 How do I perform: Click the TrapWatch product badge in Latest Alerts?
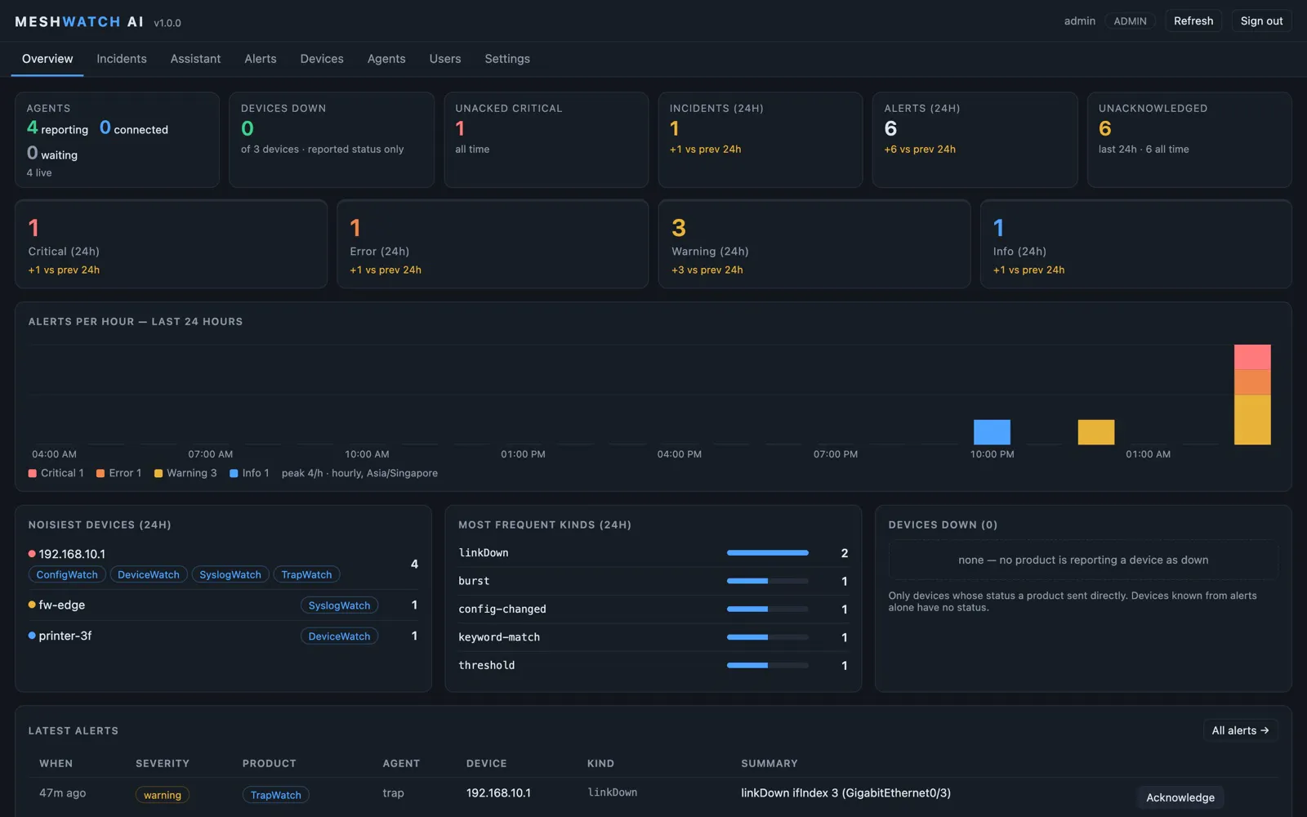coord(275,795)
